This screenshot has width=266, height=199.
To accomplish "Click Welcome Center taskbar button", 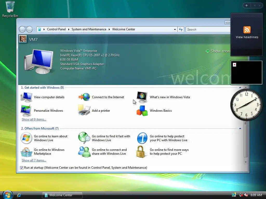I will point(62,195).
